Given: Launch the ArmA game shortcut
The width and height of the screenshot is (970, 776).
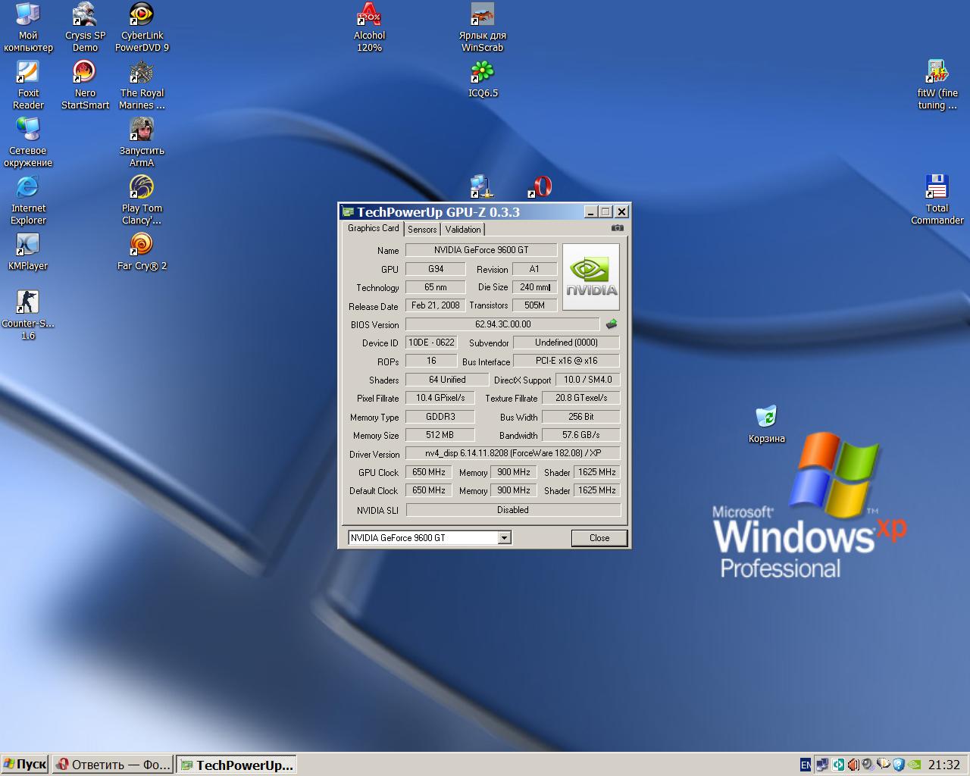Looking at the screenshot, I should [x=142, y=142].
